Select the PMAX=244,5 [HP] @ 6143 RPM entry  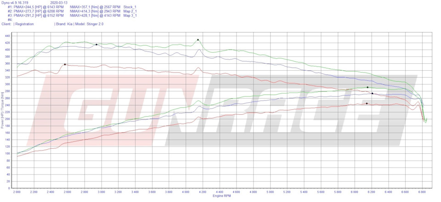coord(38,7)
